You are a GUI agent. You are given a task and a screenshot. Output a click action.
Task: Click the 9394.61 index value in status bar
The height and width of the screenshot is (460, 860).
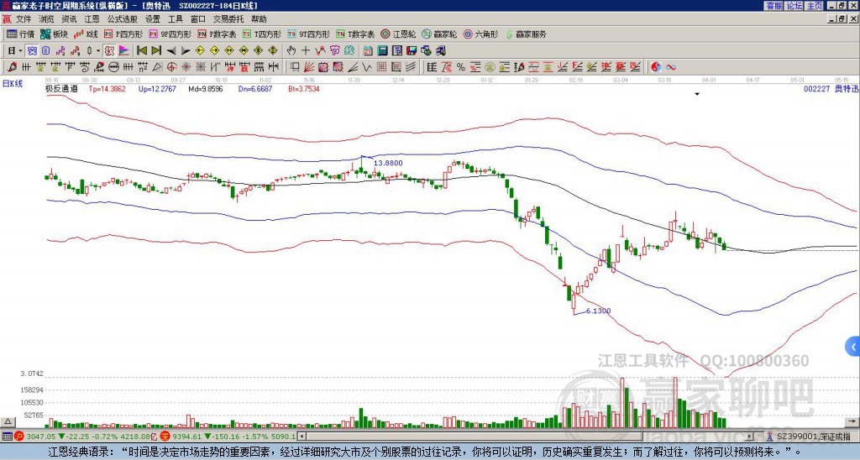[x=188, y=436]
